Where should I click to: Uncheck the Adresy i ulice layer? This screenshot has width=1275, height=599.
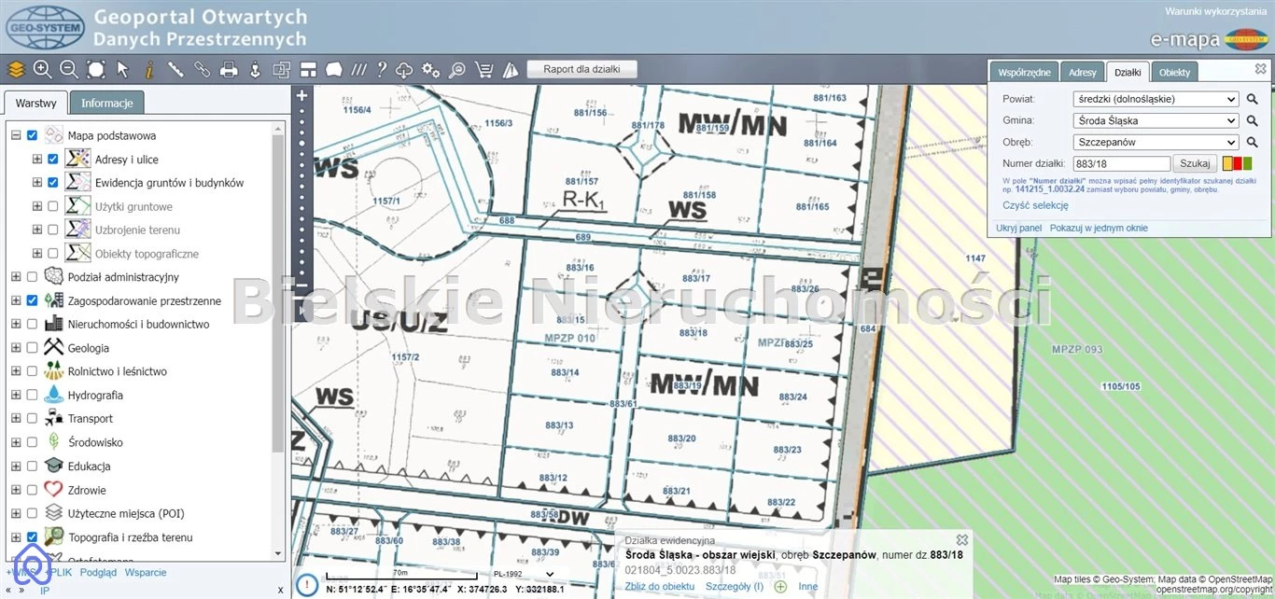53,160
